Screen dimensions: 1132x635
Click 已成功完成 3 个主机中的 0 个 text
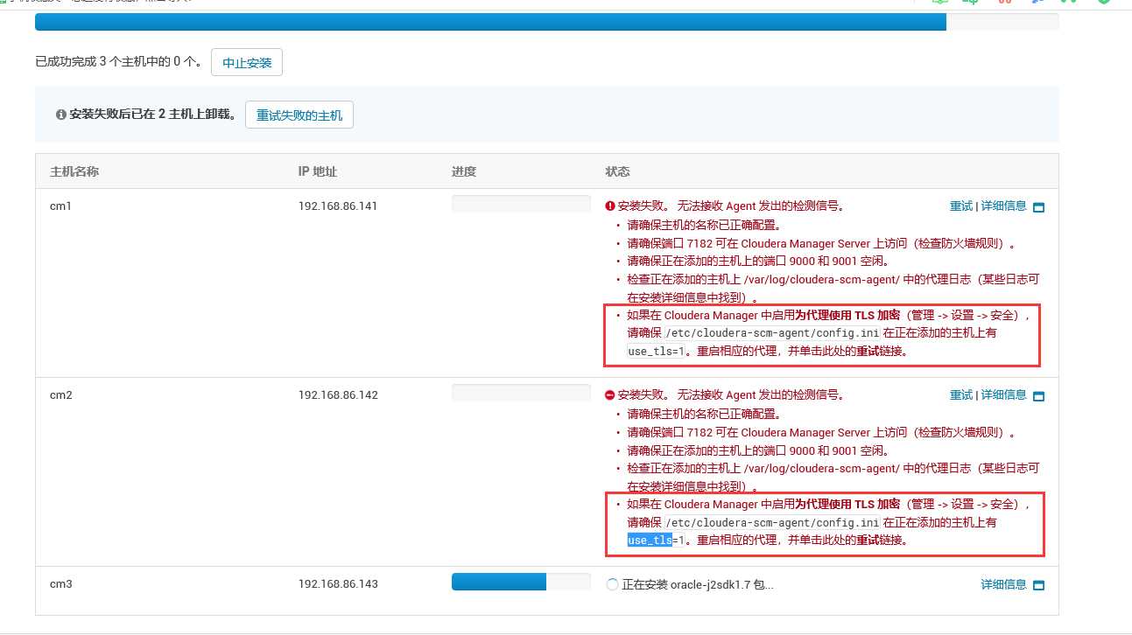pyautogui.click(x=119, y=62)
